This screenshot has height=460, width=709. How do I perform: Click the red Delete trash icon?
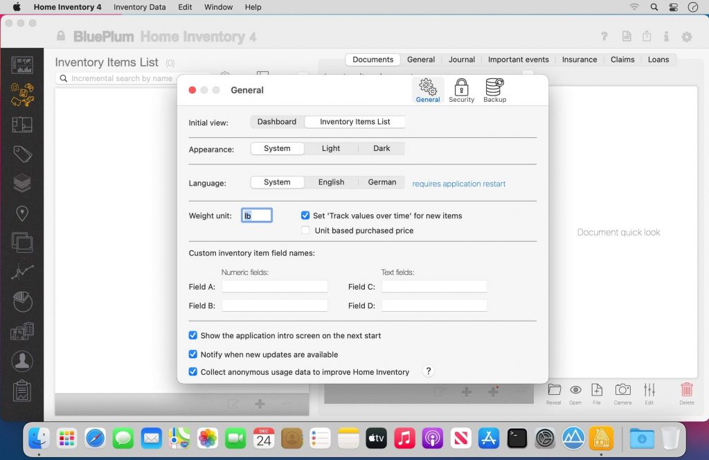(686, 393)
